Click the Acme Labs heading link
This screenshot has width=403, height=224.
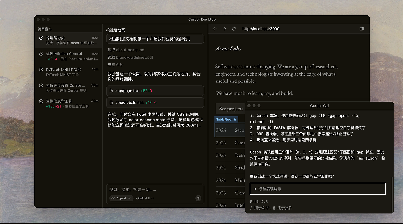[228, 48]
